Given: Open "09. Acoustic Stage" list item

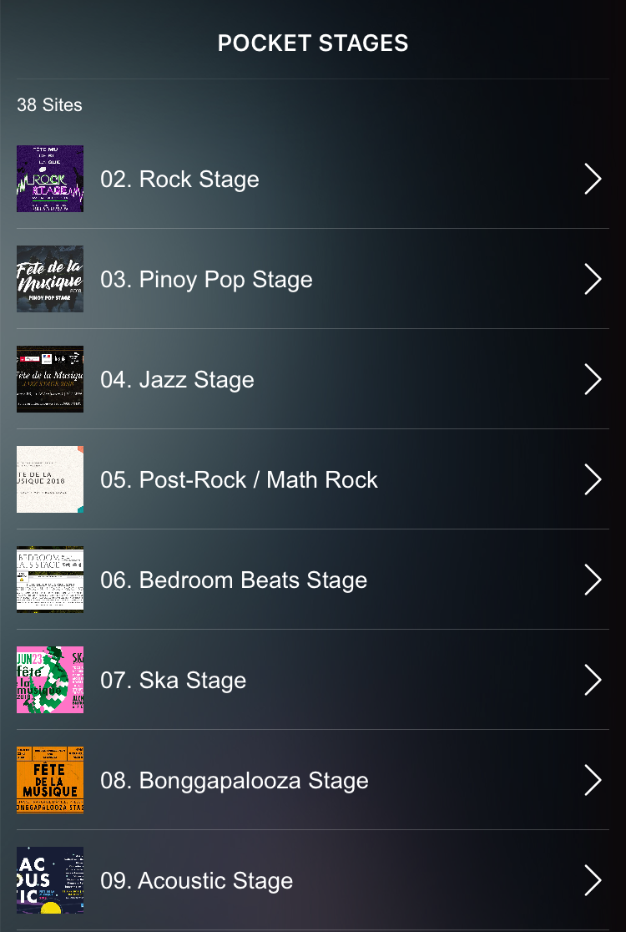Looking at the screenshot, I should click(x=196, y=881).
